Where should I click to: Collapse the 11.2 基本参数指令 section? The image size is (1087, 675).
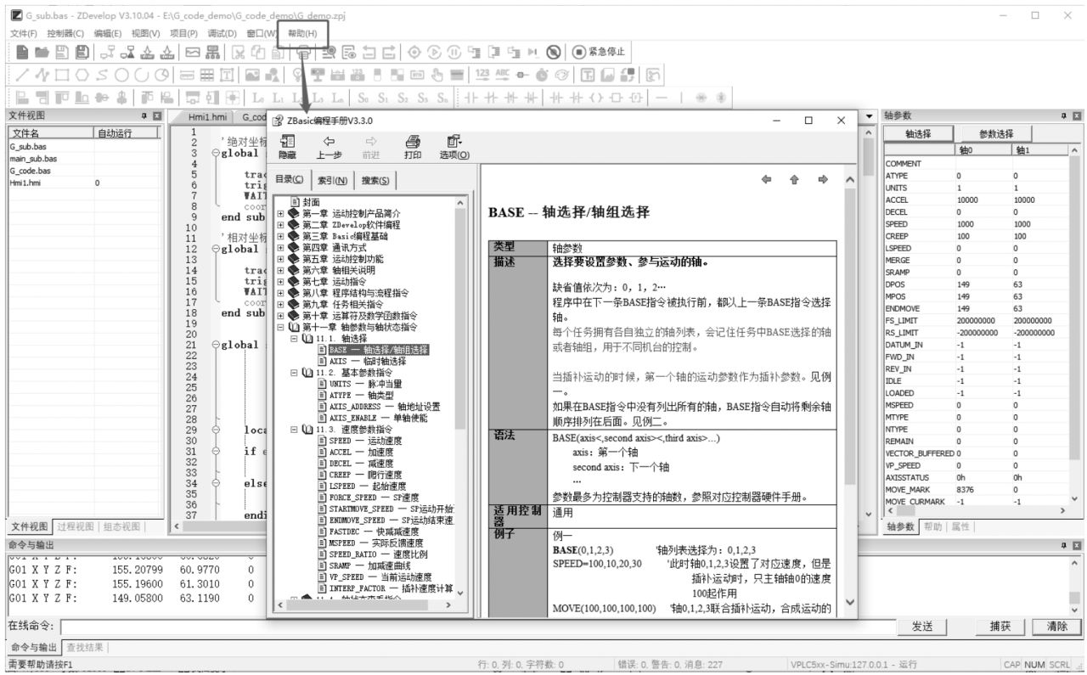pyautogui.click(x=295, y=373)
